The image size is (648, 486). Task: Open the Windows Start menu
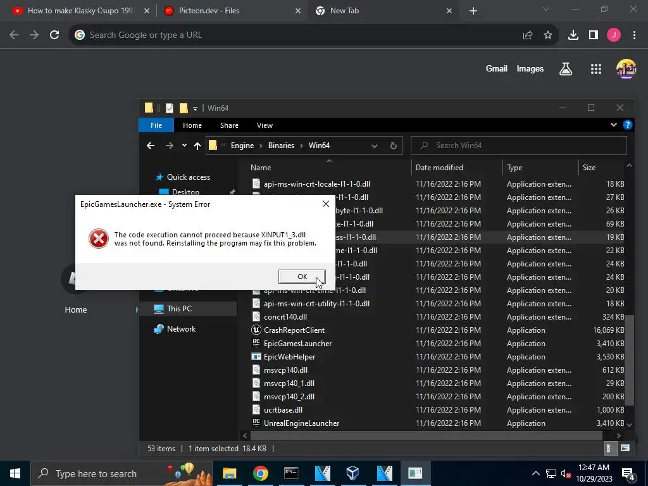coord(15,473)
